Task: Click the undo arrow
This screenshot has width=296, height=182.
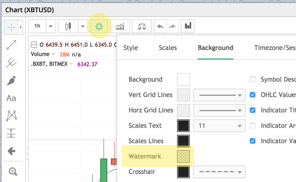Action: 160,26
